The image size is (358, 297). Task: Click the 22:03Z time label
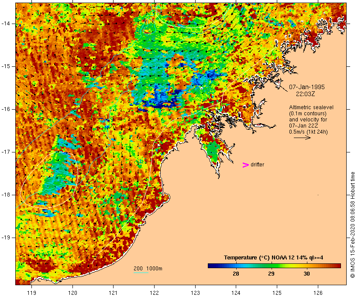[x=306, y=94]
